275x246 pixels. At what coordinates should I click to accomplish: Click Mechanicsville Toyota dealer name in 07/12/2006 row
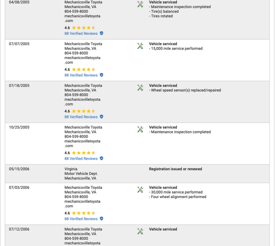coord(83,229)
